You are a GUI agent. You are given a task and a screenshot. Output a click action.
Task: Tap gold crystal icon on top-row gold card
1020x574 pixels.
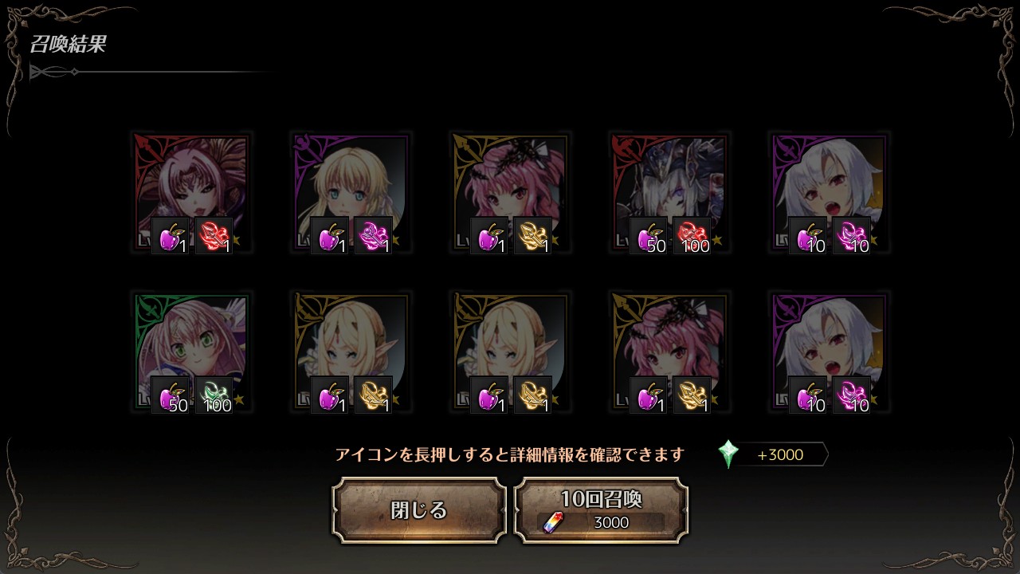click(x=532, y=235)
